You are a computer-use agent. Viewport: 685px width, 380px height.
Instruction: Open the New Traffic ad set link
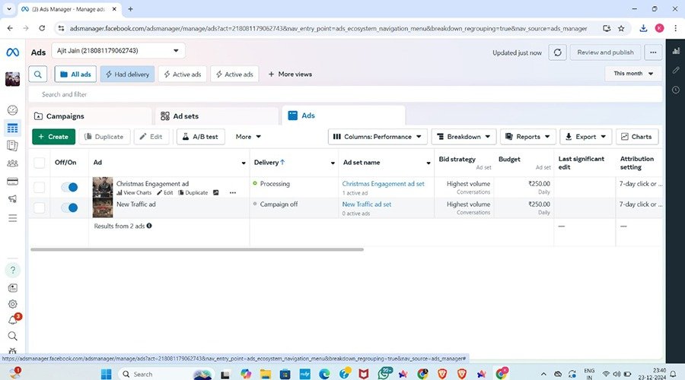pos(367,204)
